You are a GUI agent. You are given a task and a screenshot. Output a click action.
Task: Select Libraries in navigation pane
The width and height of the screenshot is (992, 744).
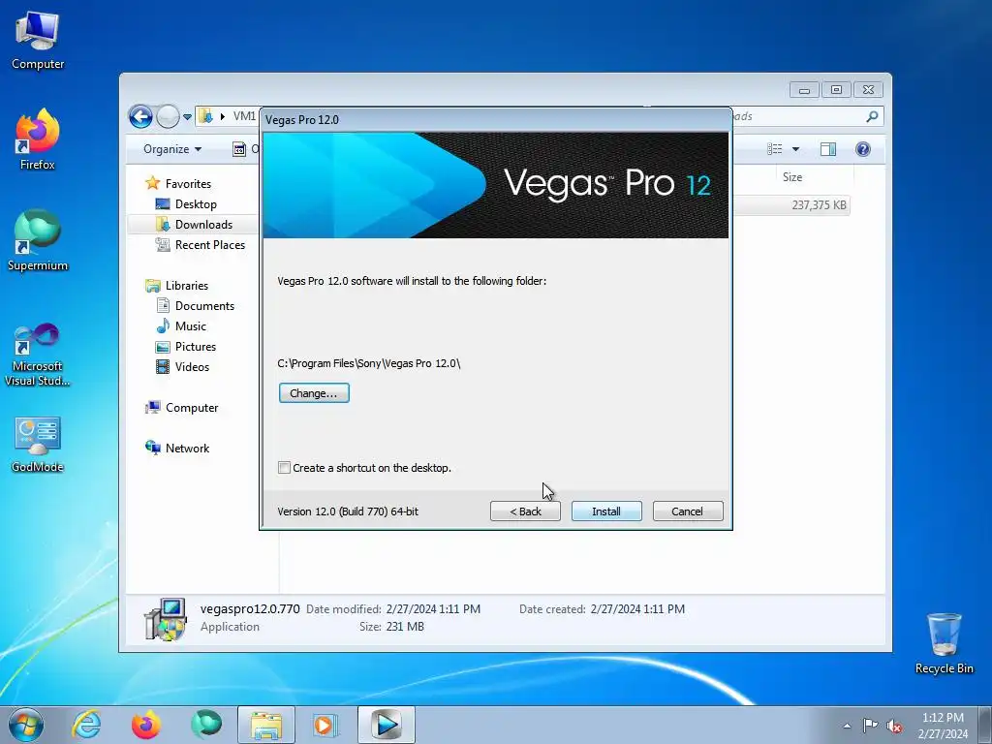[x=187, y=286]
